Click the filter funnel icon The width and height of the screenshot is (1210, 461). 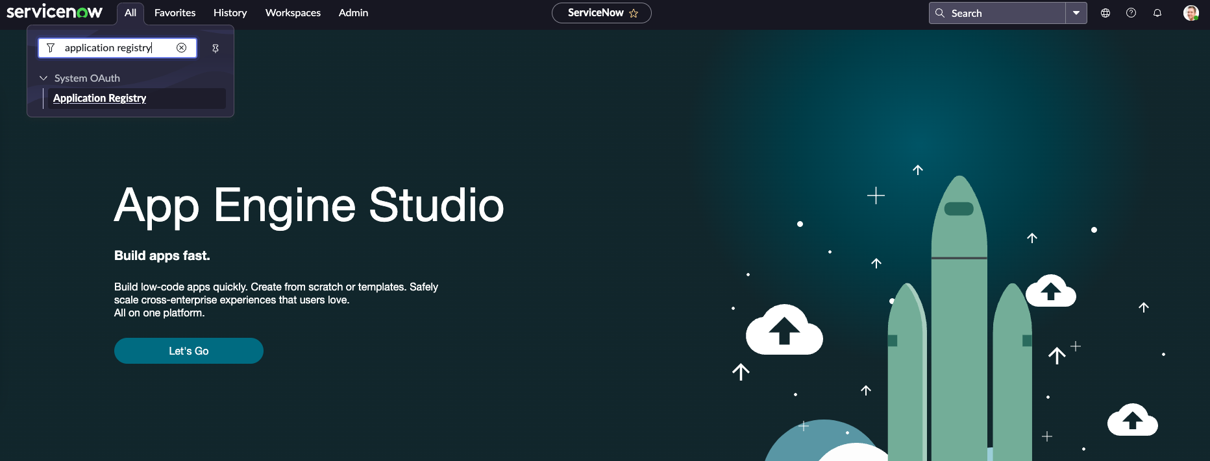(x=51, y=48)
